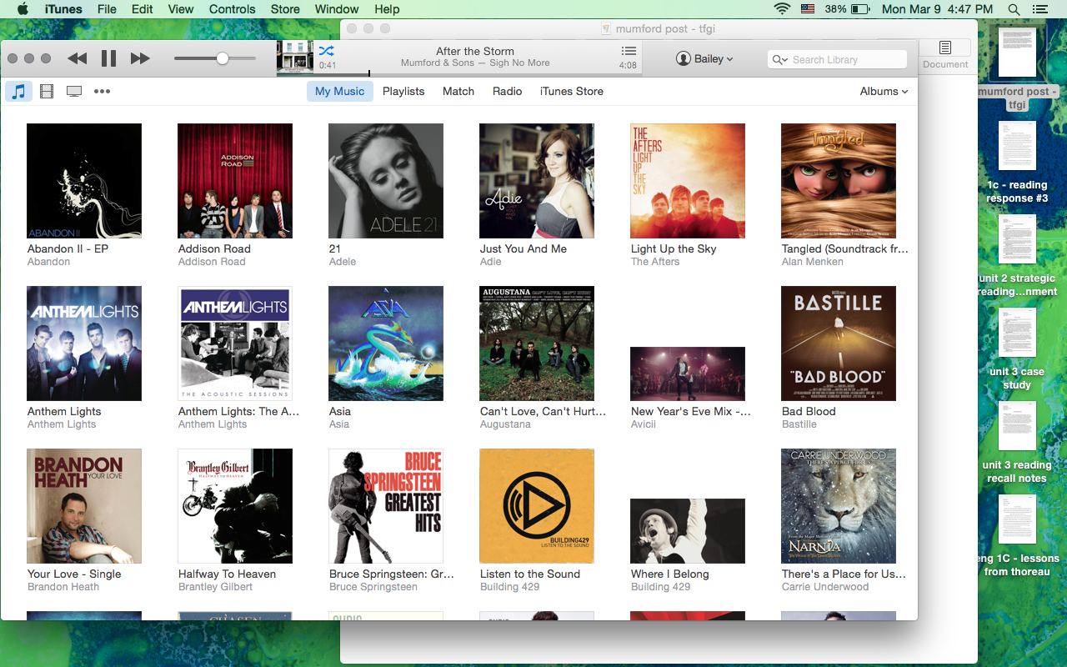Open the Your Love - Single cover
This screenshot has height=667, width=1067.
click(x=84, y=506)
